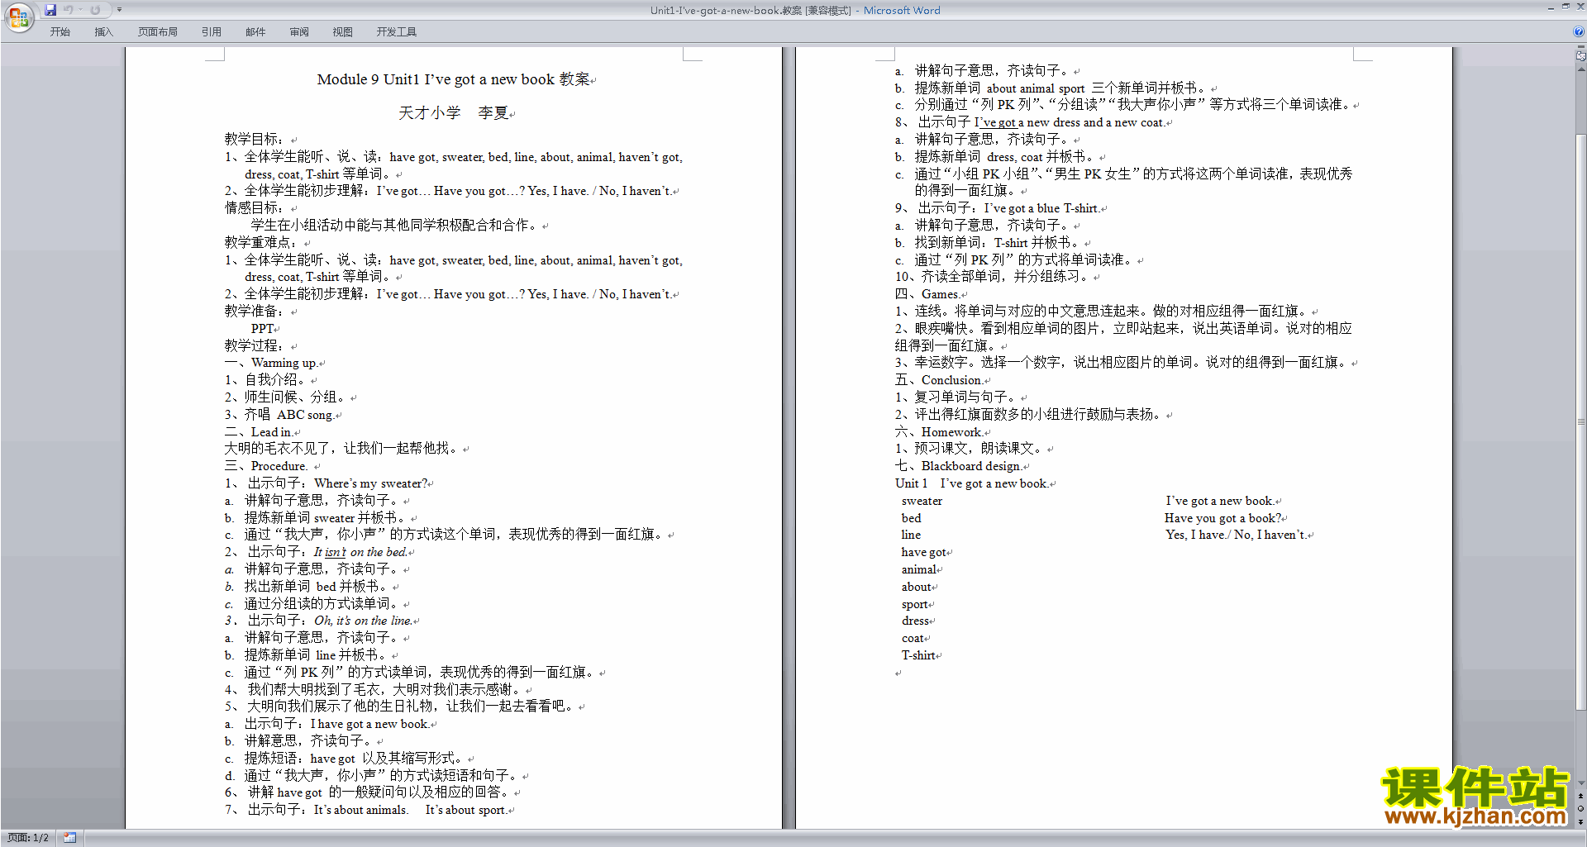Click the line '一、Warming up.'

pos(271,363)
